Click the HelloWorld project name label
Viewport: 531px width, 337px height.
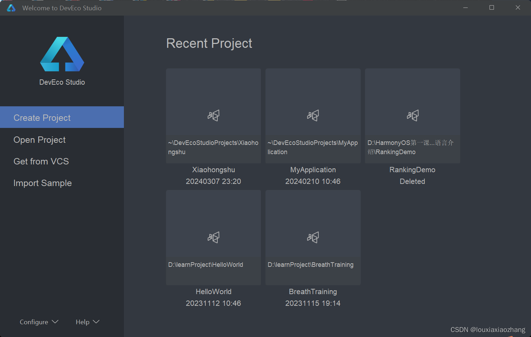coord(213,292)
